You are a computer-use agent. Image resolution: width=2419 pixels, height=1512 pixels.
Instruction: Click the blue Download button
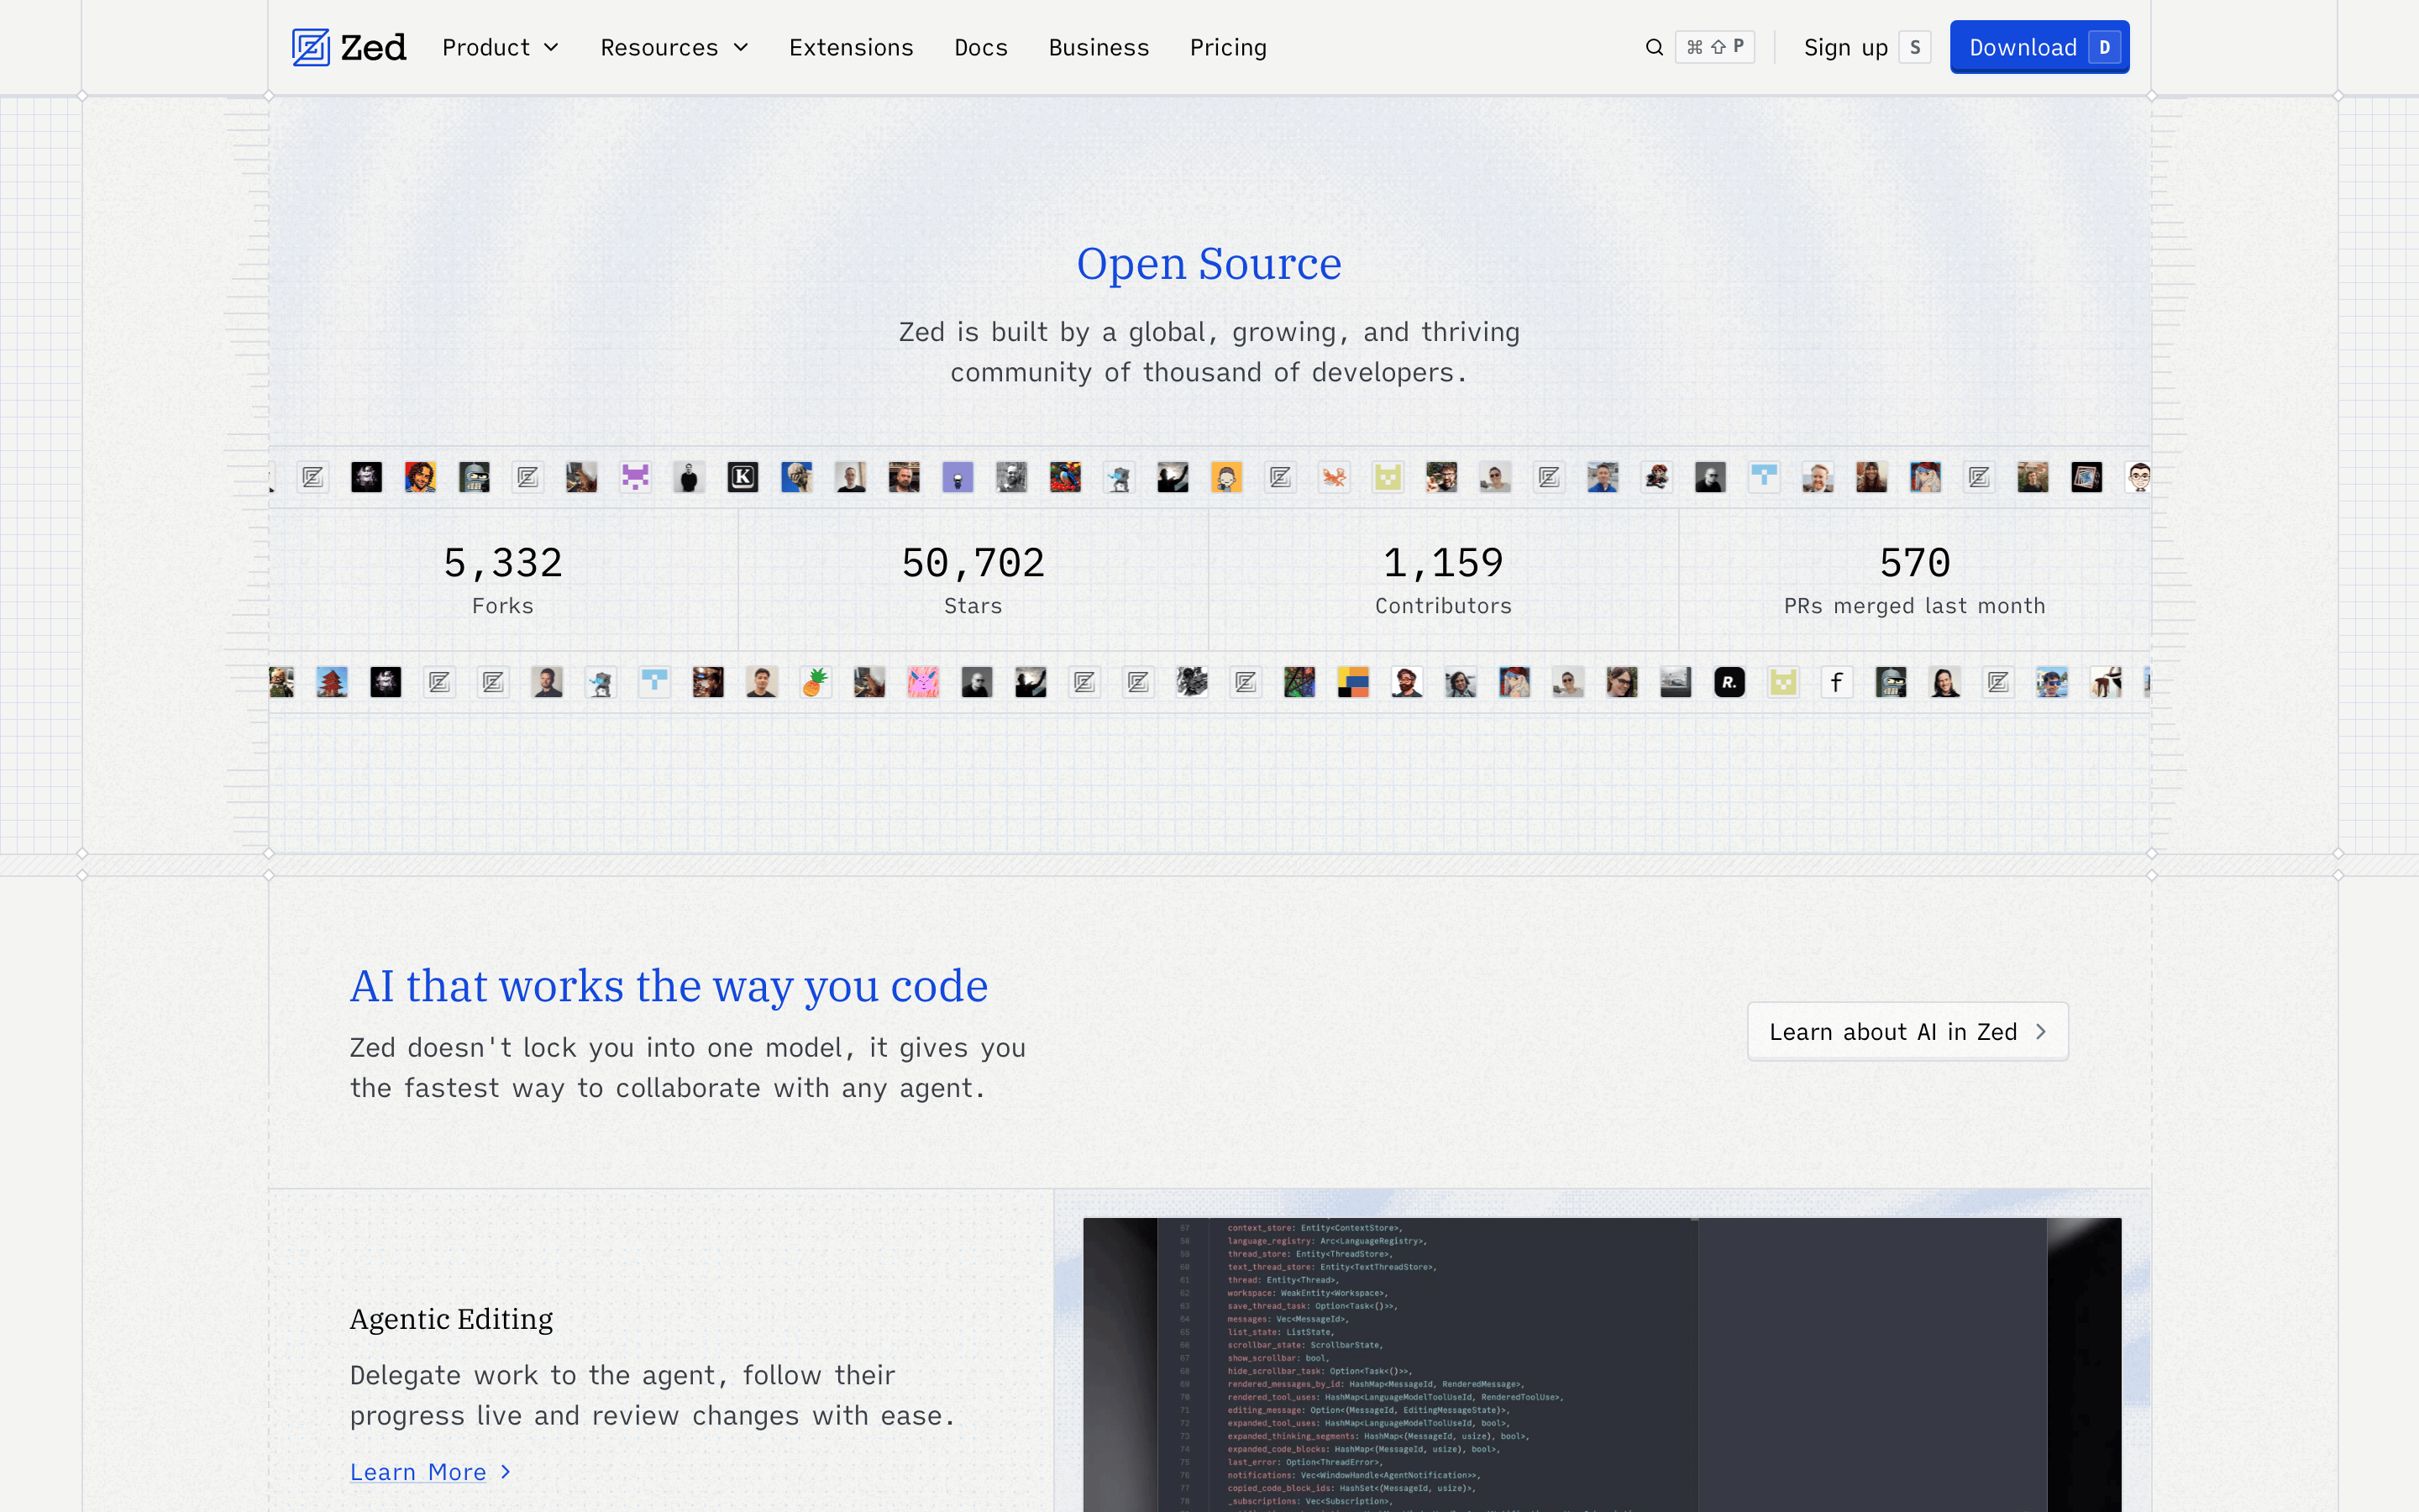(2039, 47)
